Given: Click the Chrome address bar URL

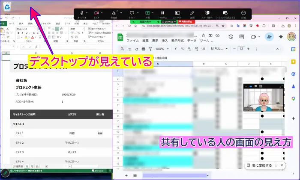Looking at the screenshot, I should pos(180,26).
